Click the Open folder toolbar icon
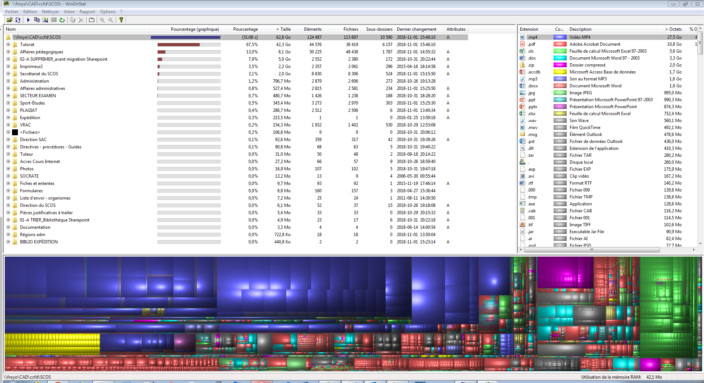This screenshot has height=383, width=704. coord(9,20)
